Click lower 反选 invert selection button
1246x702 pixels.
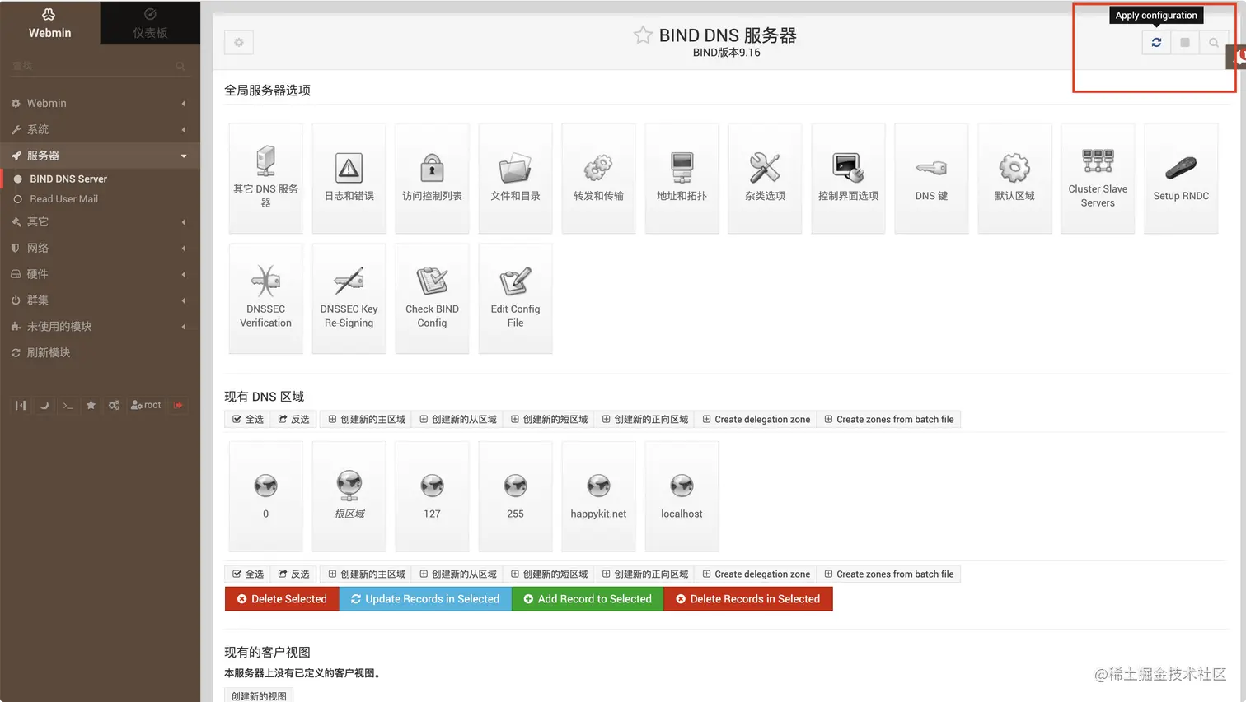293,574
